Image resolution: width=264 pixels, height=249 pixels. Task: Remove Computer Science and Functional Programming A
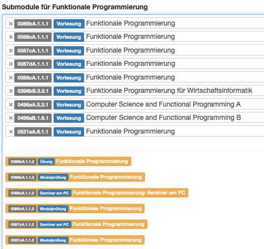coord(11,105)
